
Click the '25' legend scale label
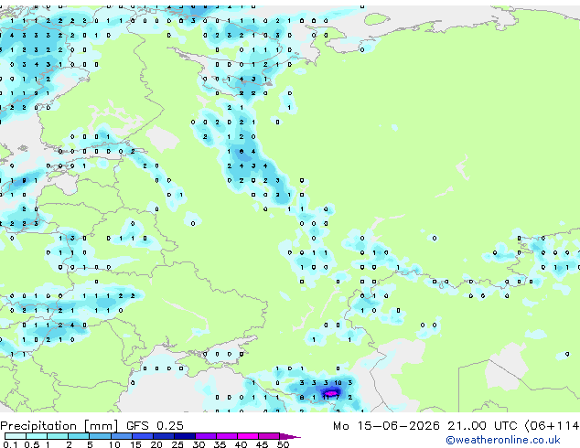coord(177,444)
